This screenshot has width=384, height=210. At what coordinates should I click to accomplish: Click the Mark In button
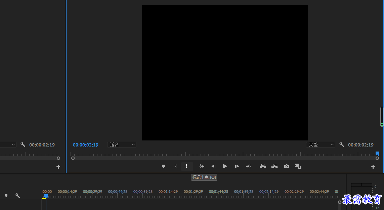pyautogui.click(x=176, y=166)
